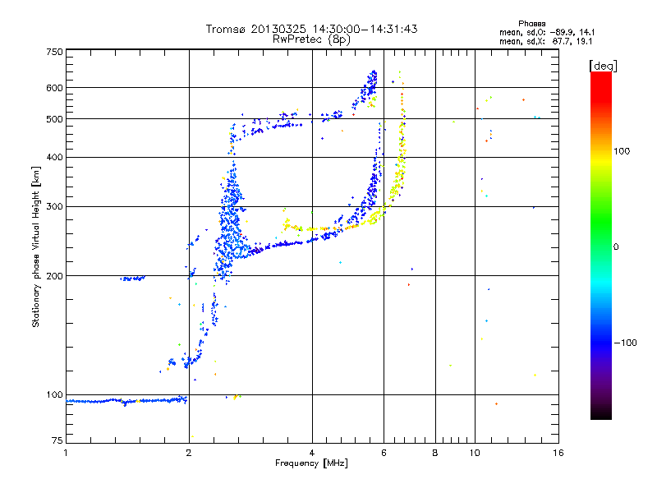Click the 'mean, sd,O: -89.9, 14.1' text

[x=547, y=33]
